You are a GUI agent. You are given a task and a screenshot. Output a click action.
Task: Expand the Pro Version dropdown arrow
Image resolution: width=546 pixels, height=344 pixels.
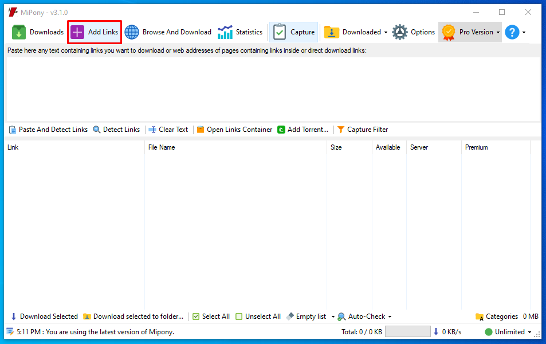click(498, 33)
